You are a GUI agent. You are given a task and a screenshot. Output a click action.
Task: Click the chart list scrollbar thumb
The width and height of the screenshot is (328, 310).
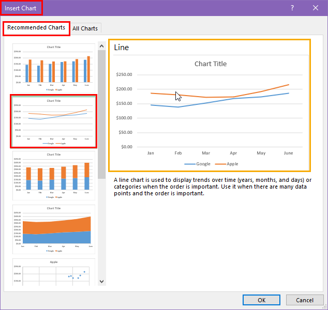102,115
